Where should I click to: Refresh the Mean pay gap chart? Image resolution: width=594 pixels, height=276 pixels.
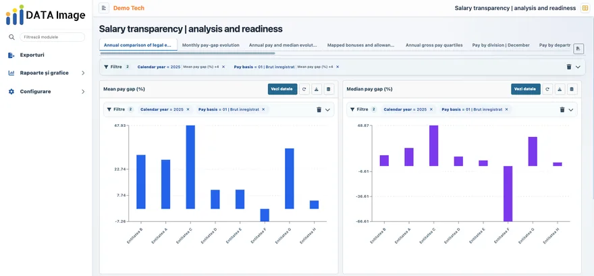click(304, 89)
